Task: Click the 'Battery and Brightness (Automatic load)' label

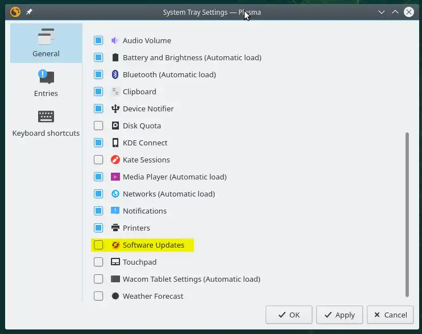Action: point(192,57)
